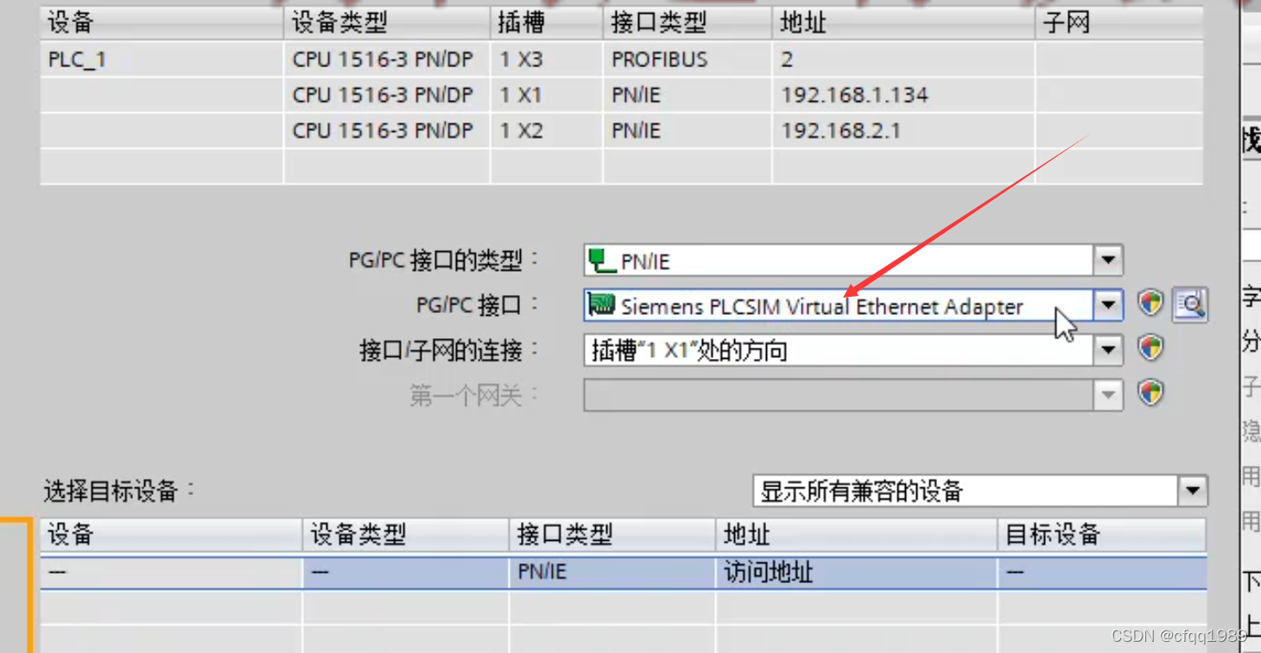Open the interface/subnet connection dropdown arrow
The width and height of the screenshot is (1261, 653).
(1108, 350)
